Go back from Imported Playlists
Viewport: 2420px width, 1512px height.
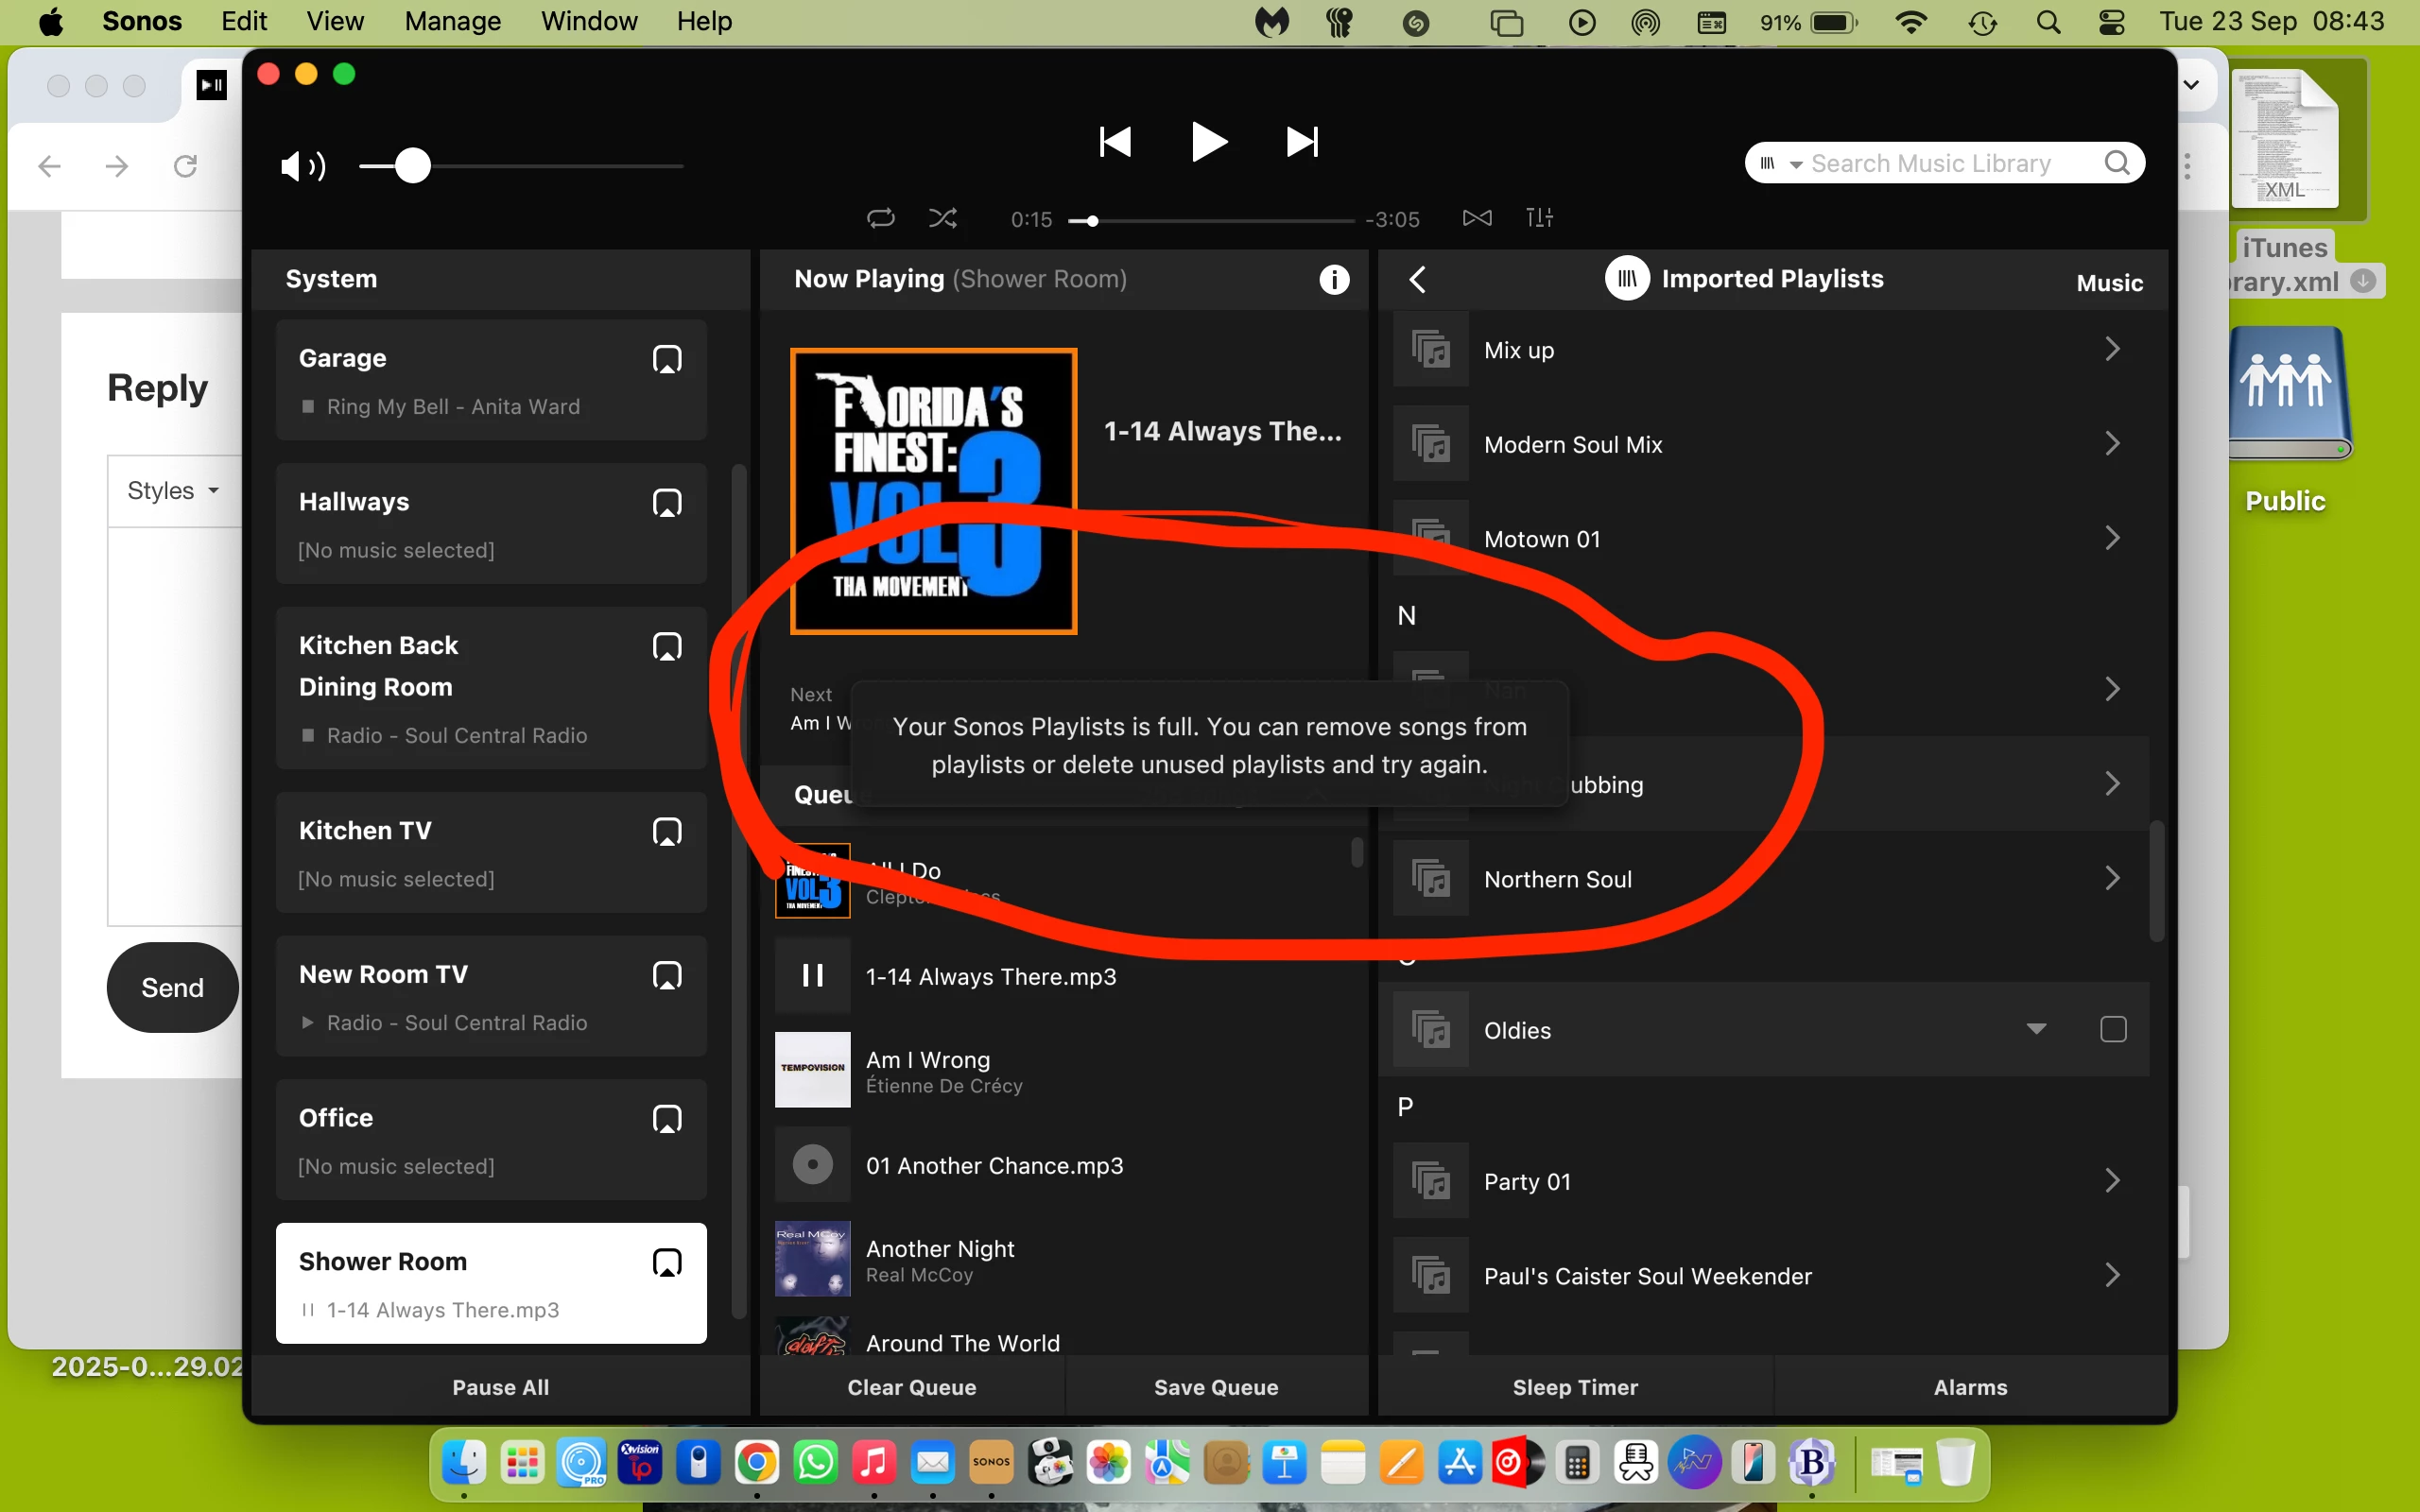(1417, 279)
